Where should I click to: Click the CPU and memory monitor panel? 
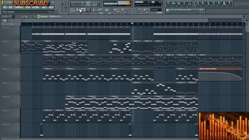(x=149, y=3)
